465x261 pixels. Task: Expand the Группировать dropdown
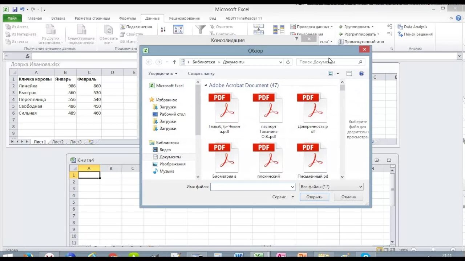tap(372, 27)
